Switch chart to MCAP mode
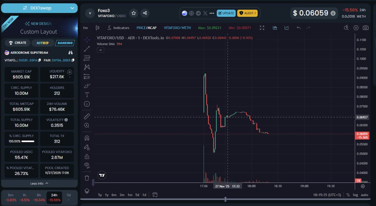The height and width of the screenshot is (206, 376). click(x=152, y=28)
